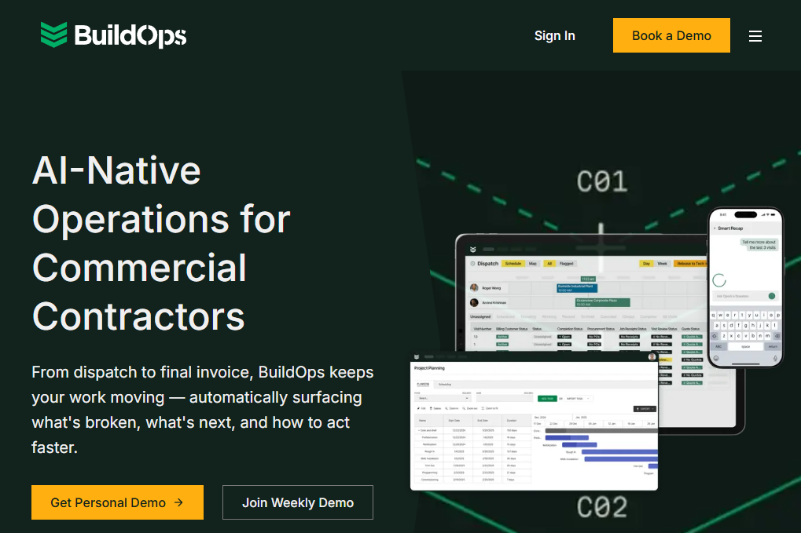Click the BuildOps logo
This screenshot has width=801, height=533.
tap(113, 35)
